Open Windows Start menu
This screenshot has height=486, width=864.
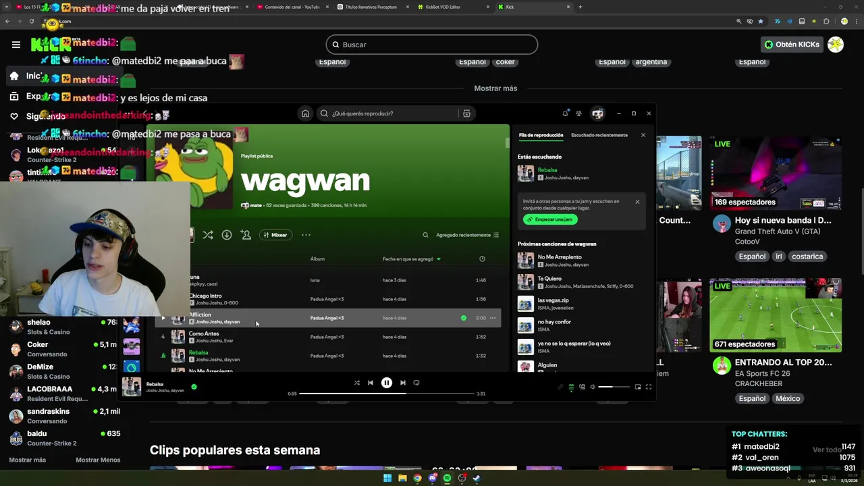[x=387, y=478]
